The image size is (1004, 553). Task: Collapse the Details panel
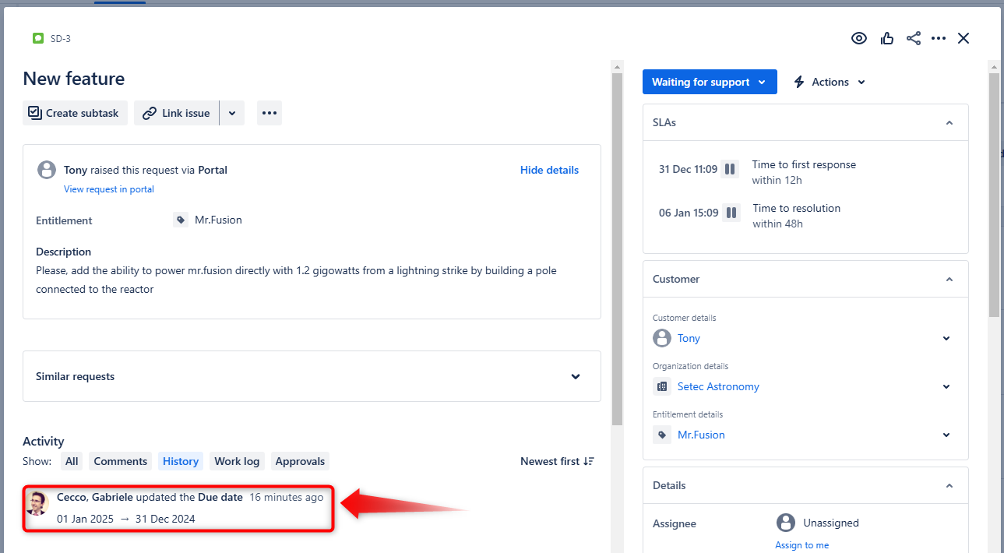coord(949,485)
